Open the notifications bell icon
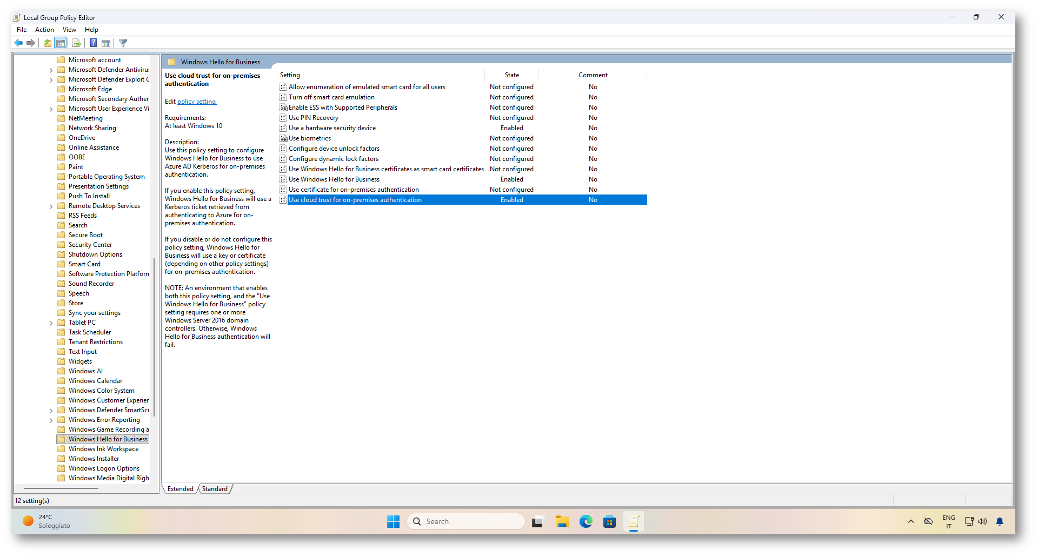The width and height of the screenshot is (1038, 557). [1000, 522]
